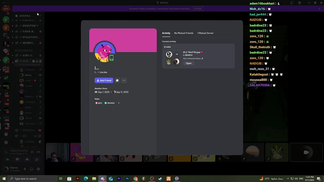Expand the WALLPAPE channel arrow
Image resolution: width=324 pixels, height=182 pixels.
point(13,37)
